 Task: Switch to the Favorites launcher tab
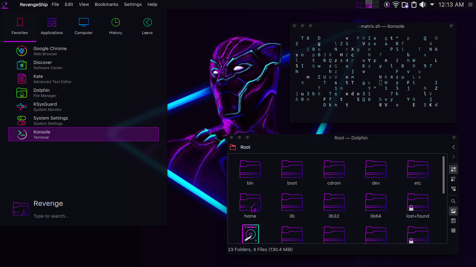(x=20, y=26)
